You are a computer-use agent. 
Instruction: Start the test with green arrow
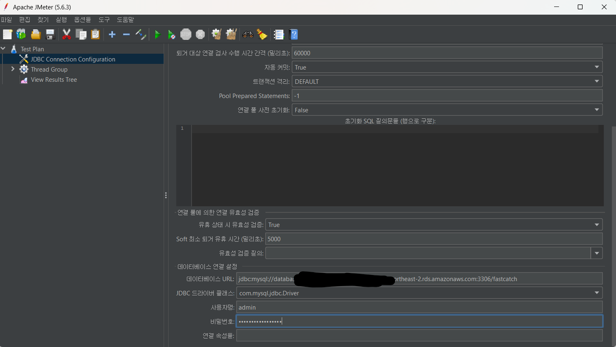point(158,35)
